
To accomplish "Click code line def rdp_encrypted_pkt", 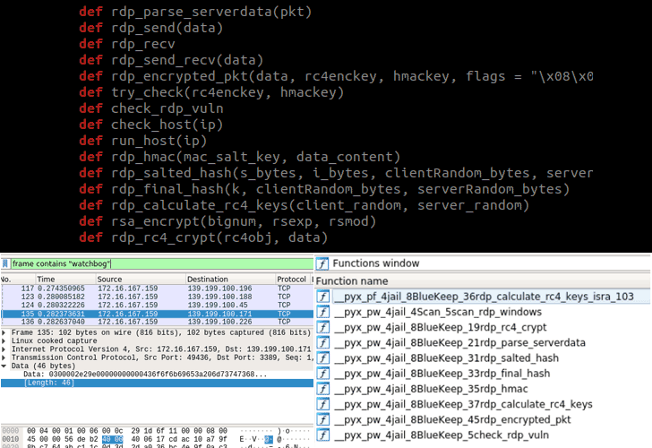I will tap(336, 76).
